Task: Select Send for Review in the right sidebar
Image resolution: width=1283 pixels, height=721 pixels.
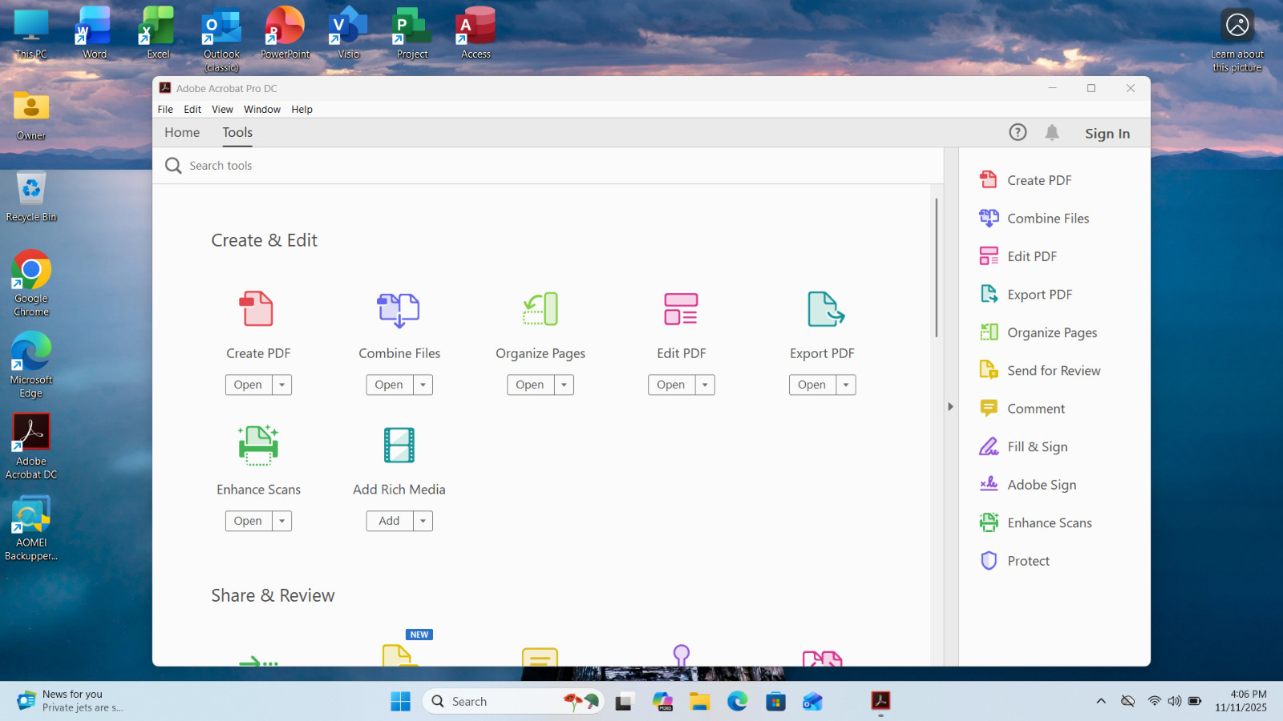Action: pos(1040,370)
